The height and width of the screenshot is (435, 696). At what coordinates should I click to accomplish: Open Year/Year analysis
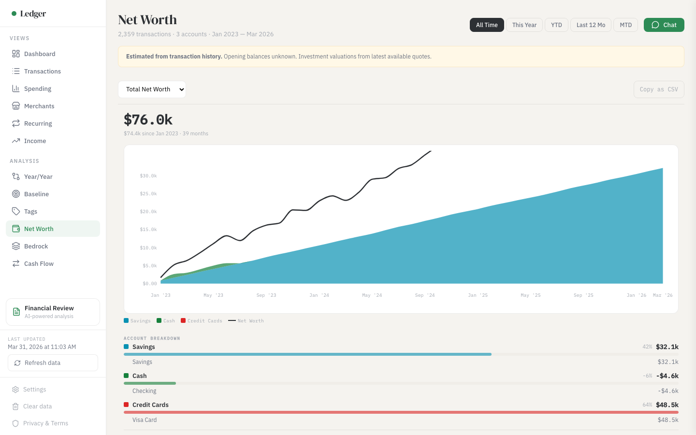[x=38, y=176]
